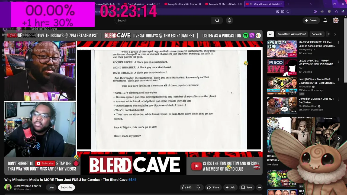
Task: Expand the browser tab list chevron
Action: point(311,4)
